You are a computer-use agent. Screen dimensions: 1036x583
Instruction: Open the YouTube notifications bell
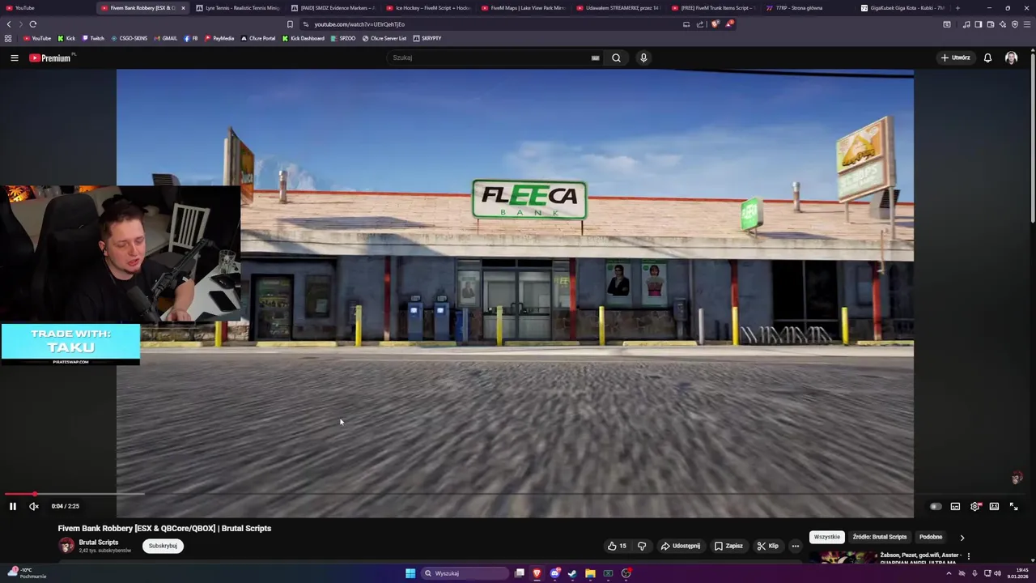point(987,57)
